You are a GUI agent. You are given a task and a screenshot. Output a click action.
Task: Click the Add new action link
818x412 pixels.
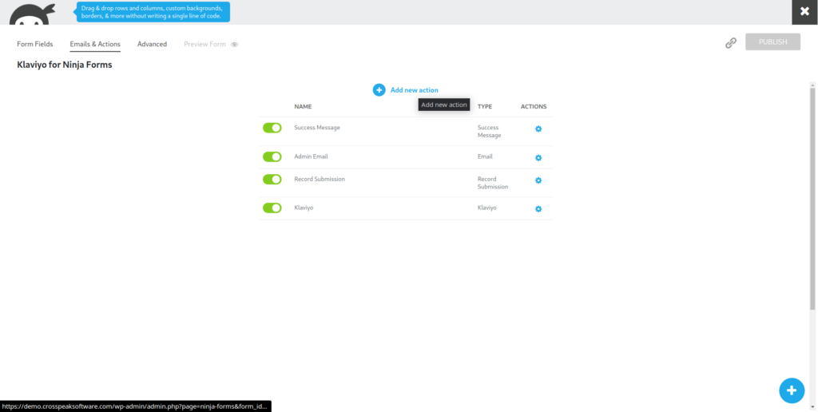414,90
